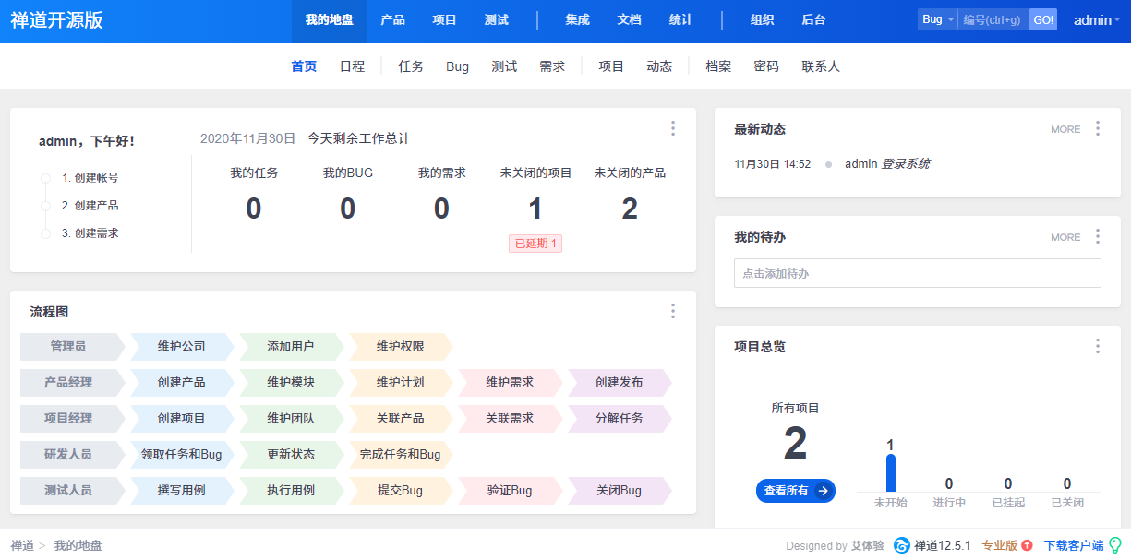
Task: Click the 专业版 link in the footer
Action: pos(999,545)
